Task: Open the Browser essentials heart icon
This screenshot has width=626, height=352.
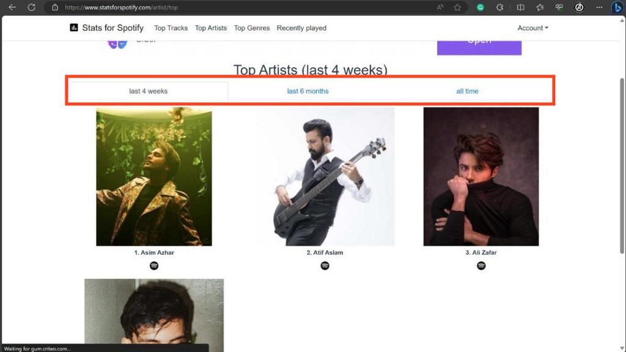Action: [559, 7]
